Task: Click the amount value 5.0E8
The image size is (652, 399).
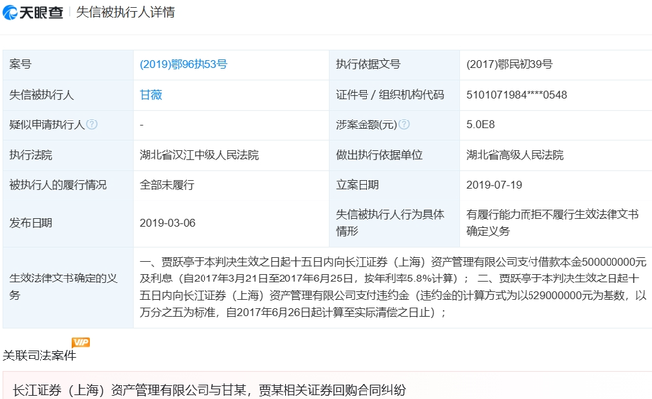Action: click(x=482, y=125)
